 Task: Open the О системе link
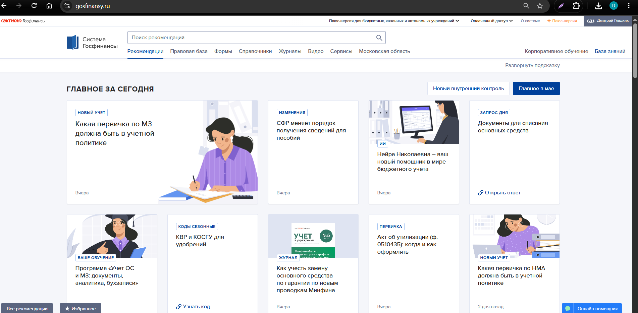tap(530, 21)
